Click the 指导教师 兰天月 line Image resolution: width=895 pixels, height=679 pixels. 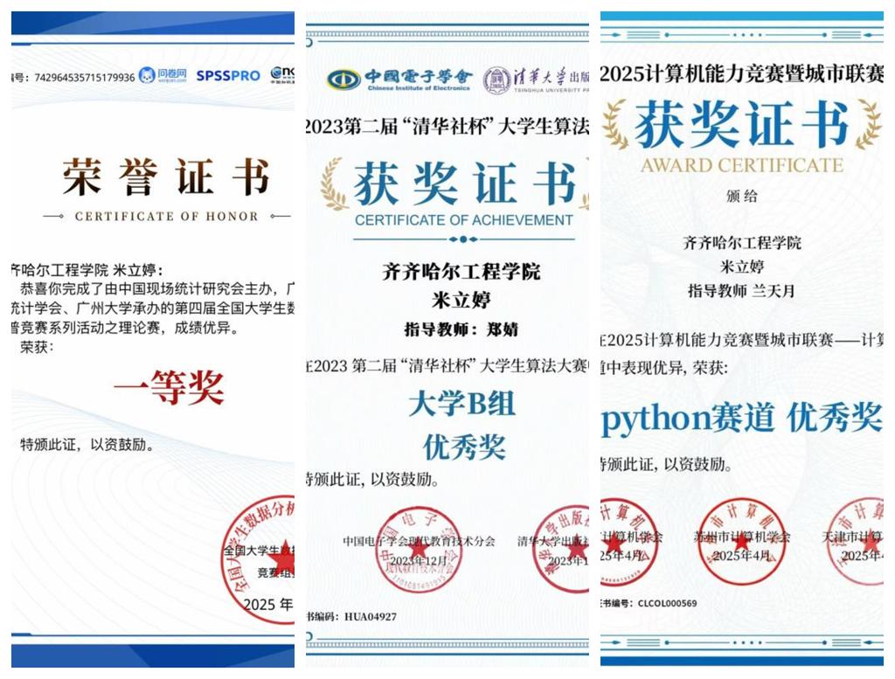[741, 290]
